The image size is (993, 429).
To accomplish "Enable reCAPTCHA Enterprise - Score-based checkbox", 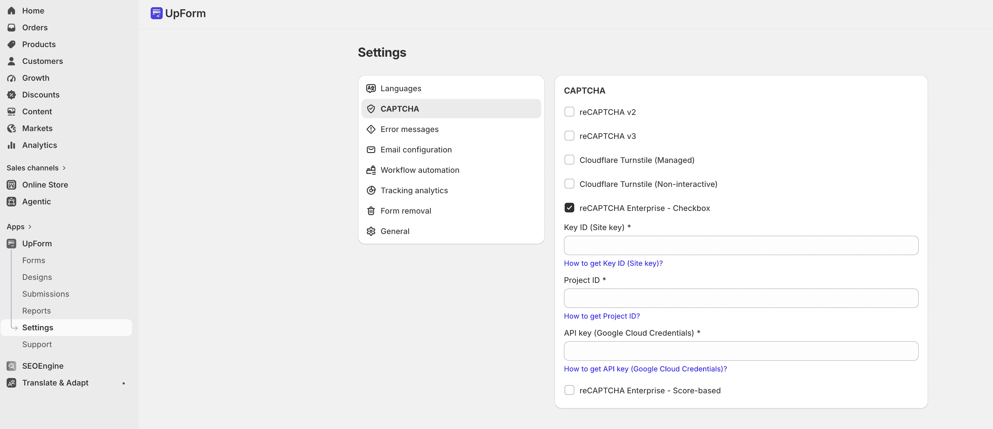I will point(569,390).
